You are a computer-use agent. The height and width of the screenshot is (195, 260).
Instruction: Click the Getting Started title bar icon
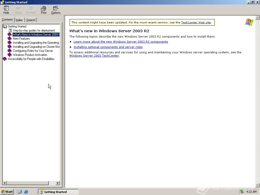2,2
